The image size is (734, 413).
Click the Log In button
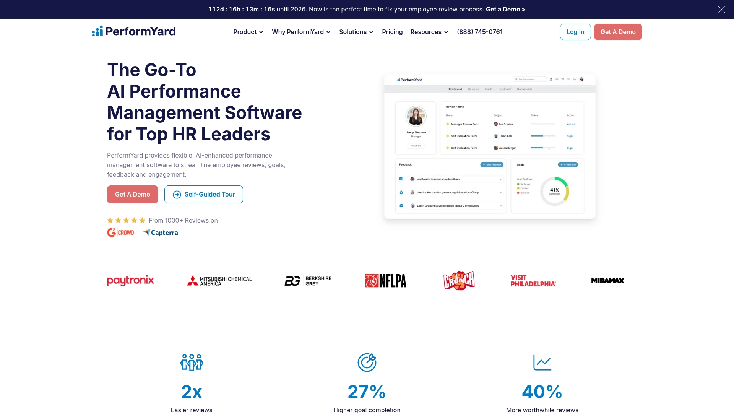(575, 32)
